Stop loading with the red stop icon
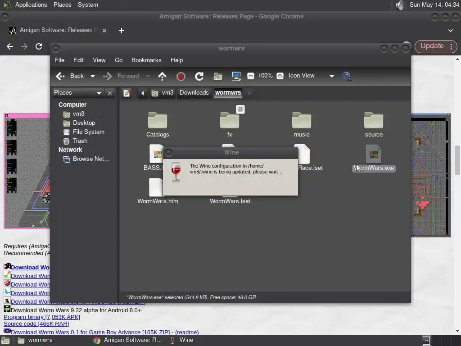 (181, 77)
